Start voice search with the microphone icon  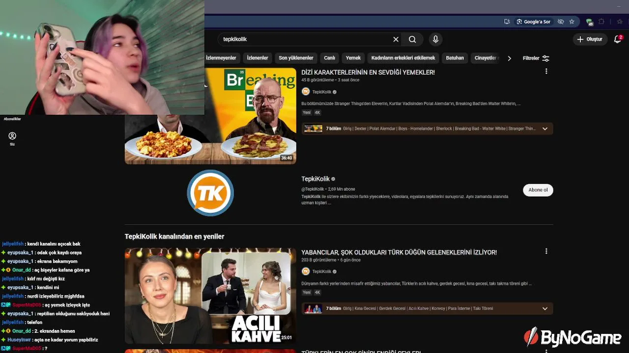pos(435,39)
